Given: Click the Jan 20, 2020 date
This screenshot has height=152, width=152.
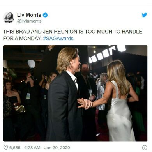Looking at the screenshot, I should tap(57, 148).
